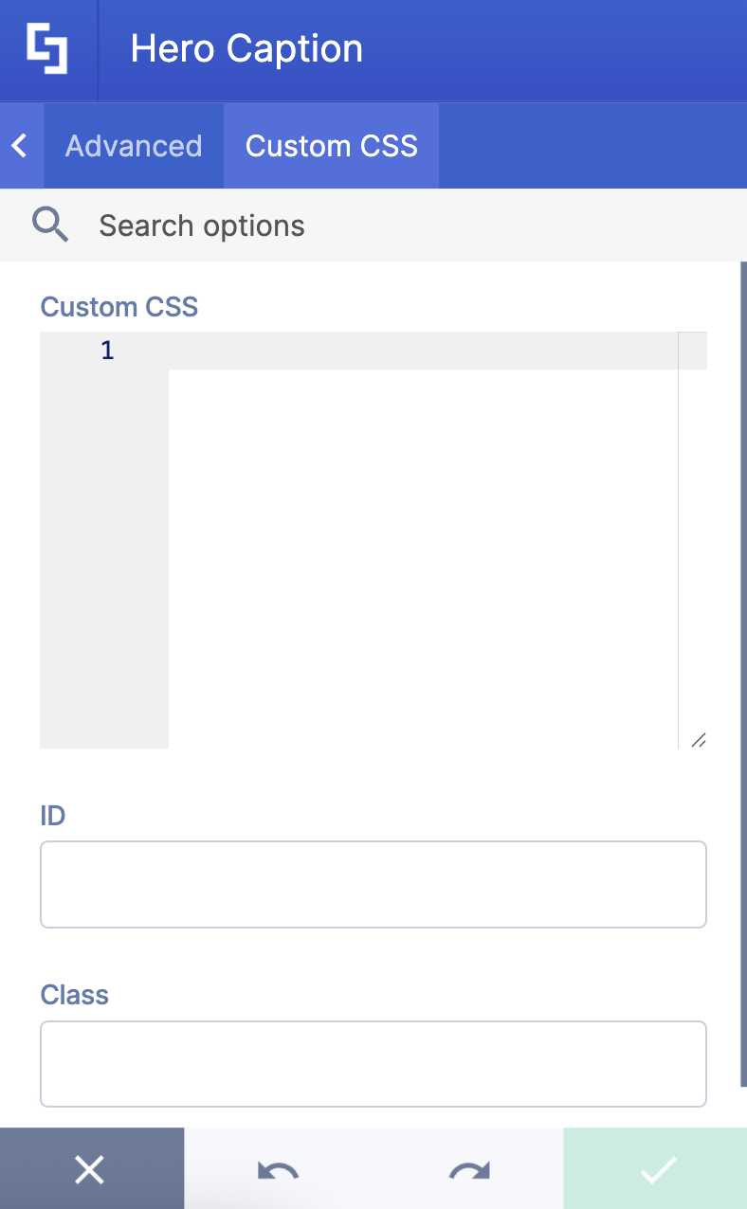Click the Custom CSS section heading
747x1209 pixels.
[x=118, y=306]
